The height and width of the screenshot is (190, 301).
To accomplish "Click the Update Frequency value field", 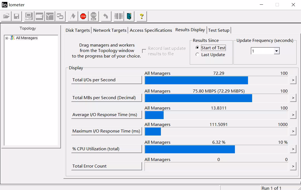I will click(262, 51).
